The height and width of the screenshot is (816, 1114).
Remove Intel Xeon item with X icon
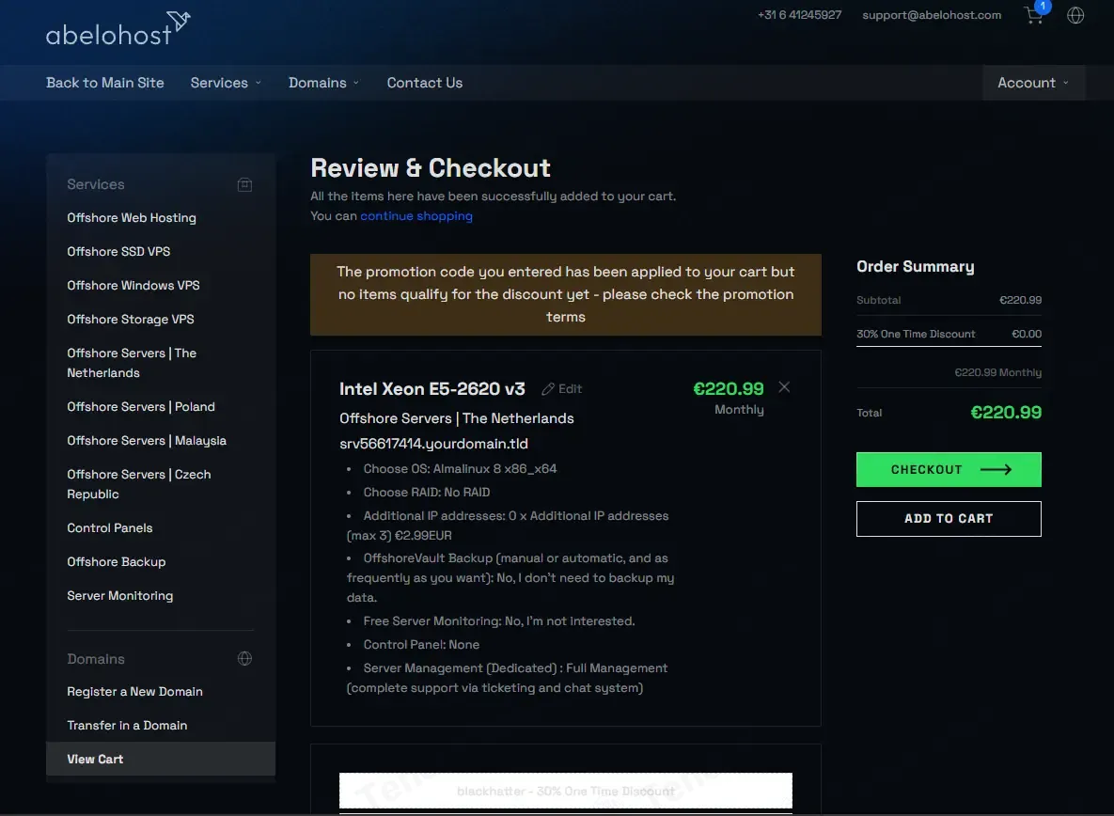784,387
